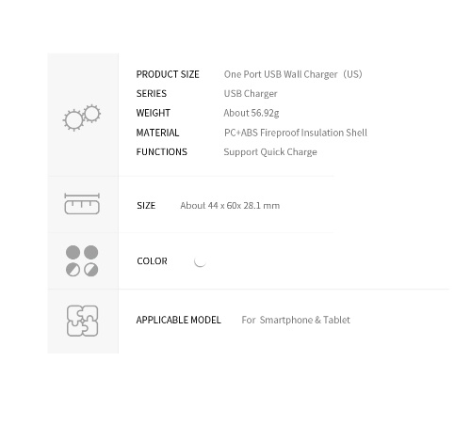The width and height of the screenshot is (471, 424).
Task: Click the SIZE label
Action: point(146,206)
